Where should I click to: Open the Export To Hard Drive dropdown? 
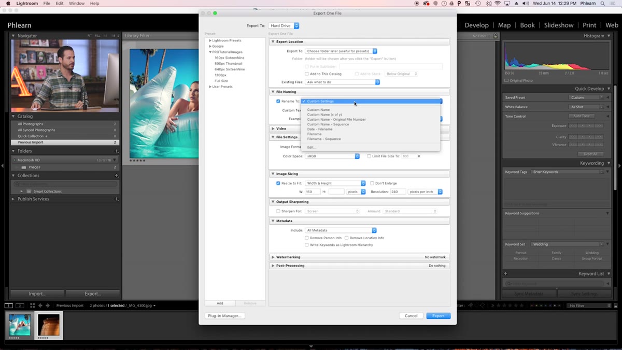point(284,25)
